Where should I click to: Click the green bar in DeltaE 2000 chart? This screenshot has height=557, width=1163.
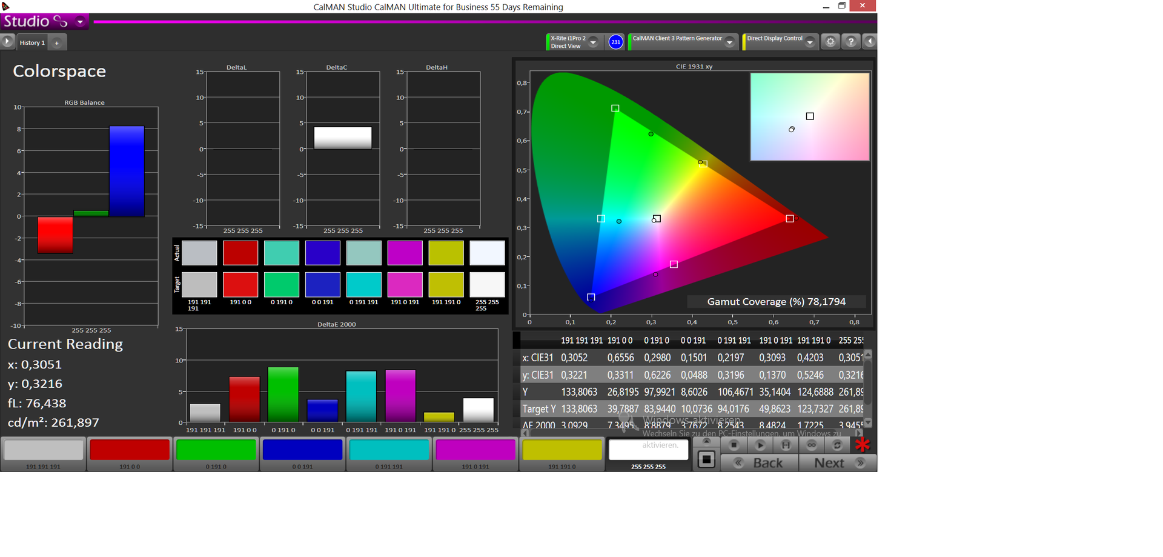click(283, 395)
